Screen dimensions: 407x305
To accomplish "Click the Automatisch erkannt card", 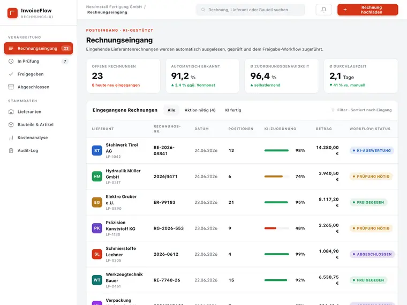I will 202,76.
